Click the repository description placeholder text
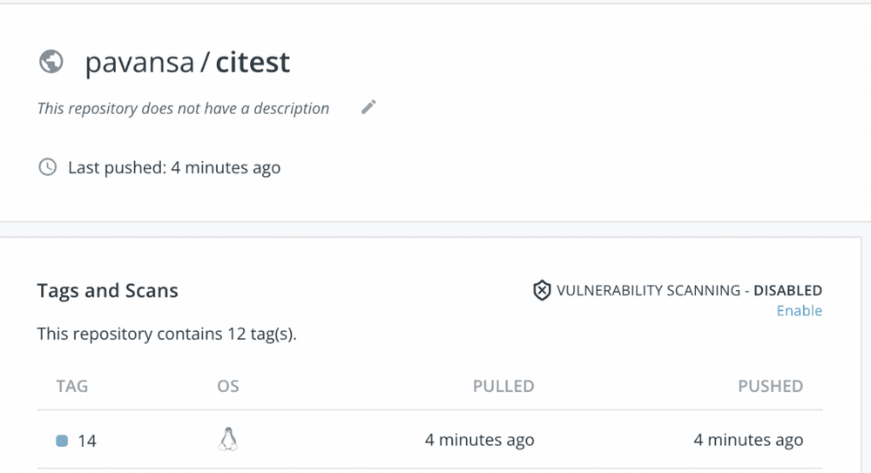 pyautogui.click(x=183, y=109)
